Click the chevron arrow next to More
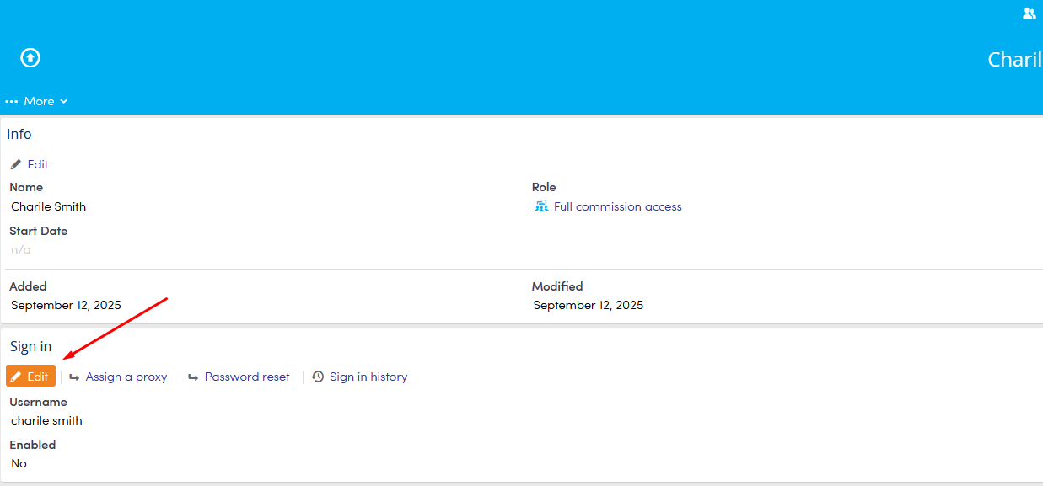1043x486 pixels. click(x=64, y=101)
